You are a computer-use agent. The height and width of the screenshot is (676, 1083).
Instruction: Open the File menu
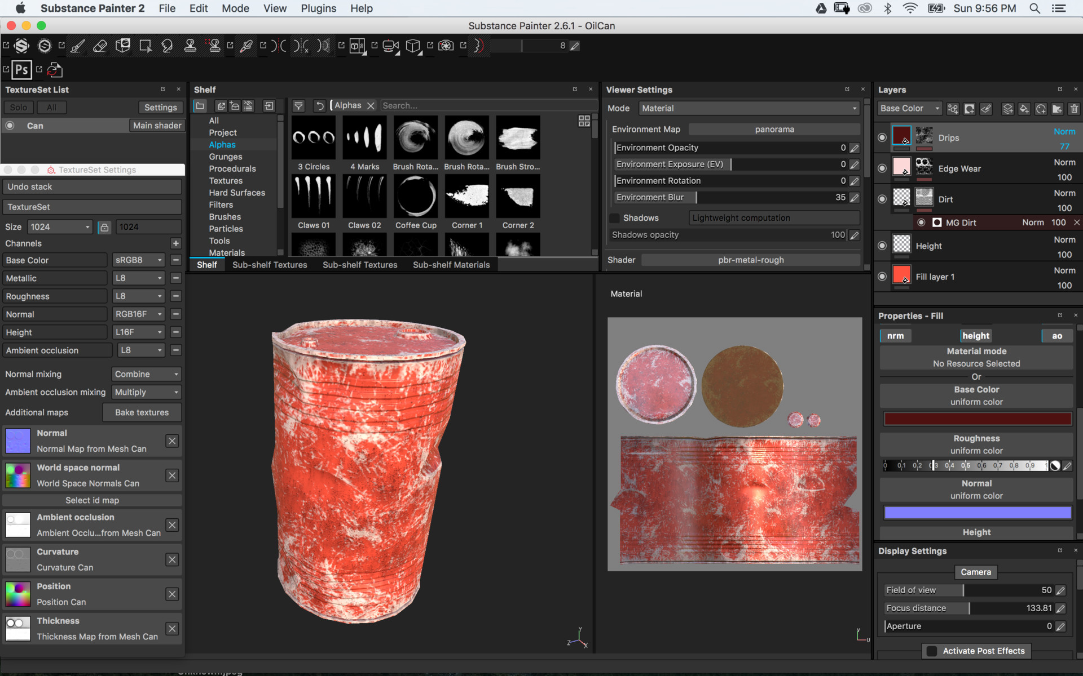coord(167,8)
